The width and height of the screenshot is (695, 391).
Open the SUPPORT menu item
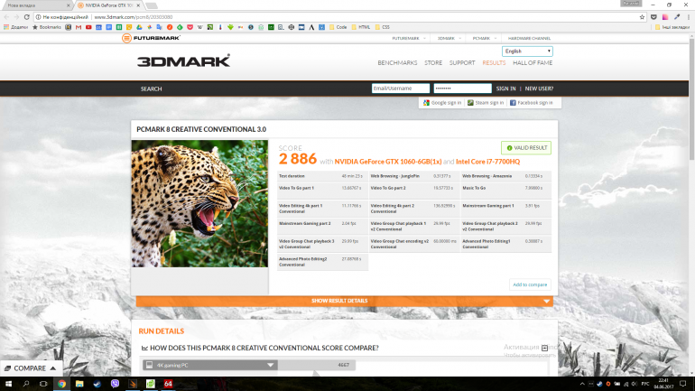point(462,63)
